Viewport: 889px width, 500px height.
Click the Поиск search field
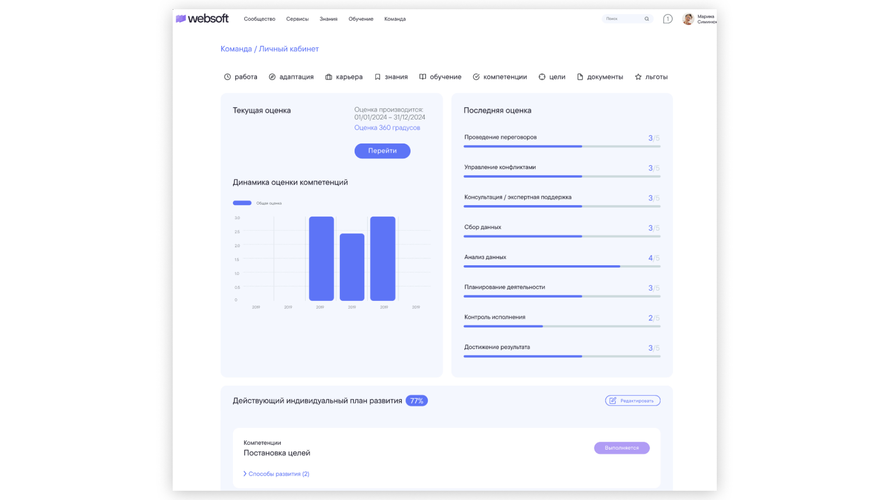coord(627,19)
